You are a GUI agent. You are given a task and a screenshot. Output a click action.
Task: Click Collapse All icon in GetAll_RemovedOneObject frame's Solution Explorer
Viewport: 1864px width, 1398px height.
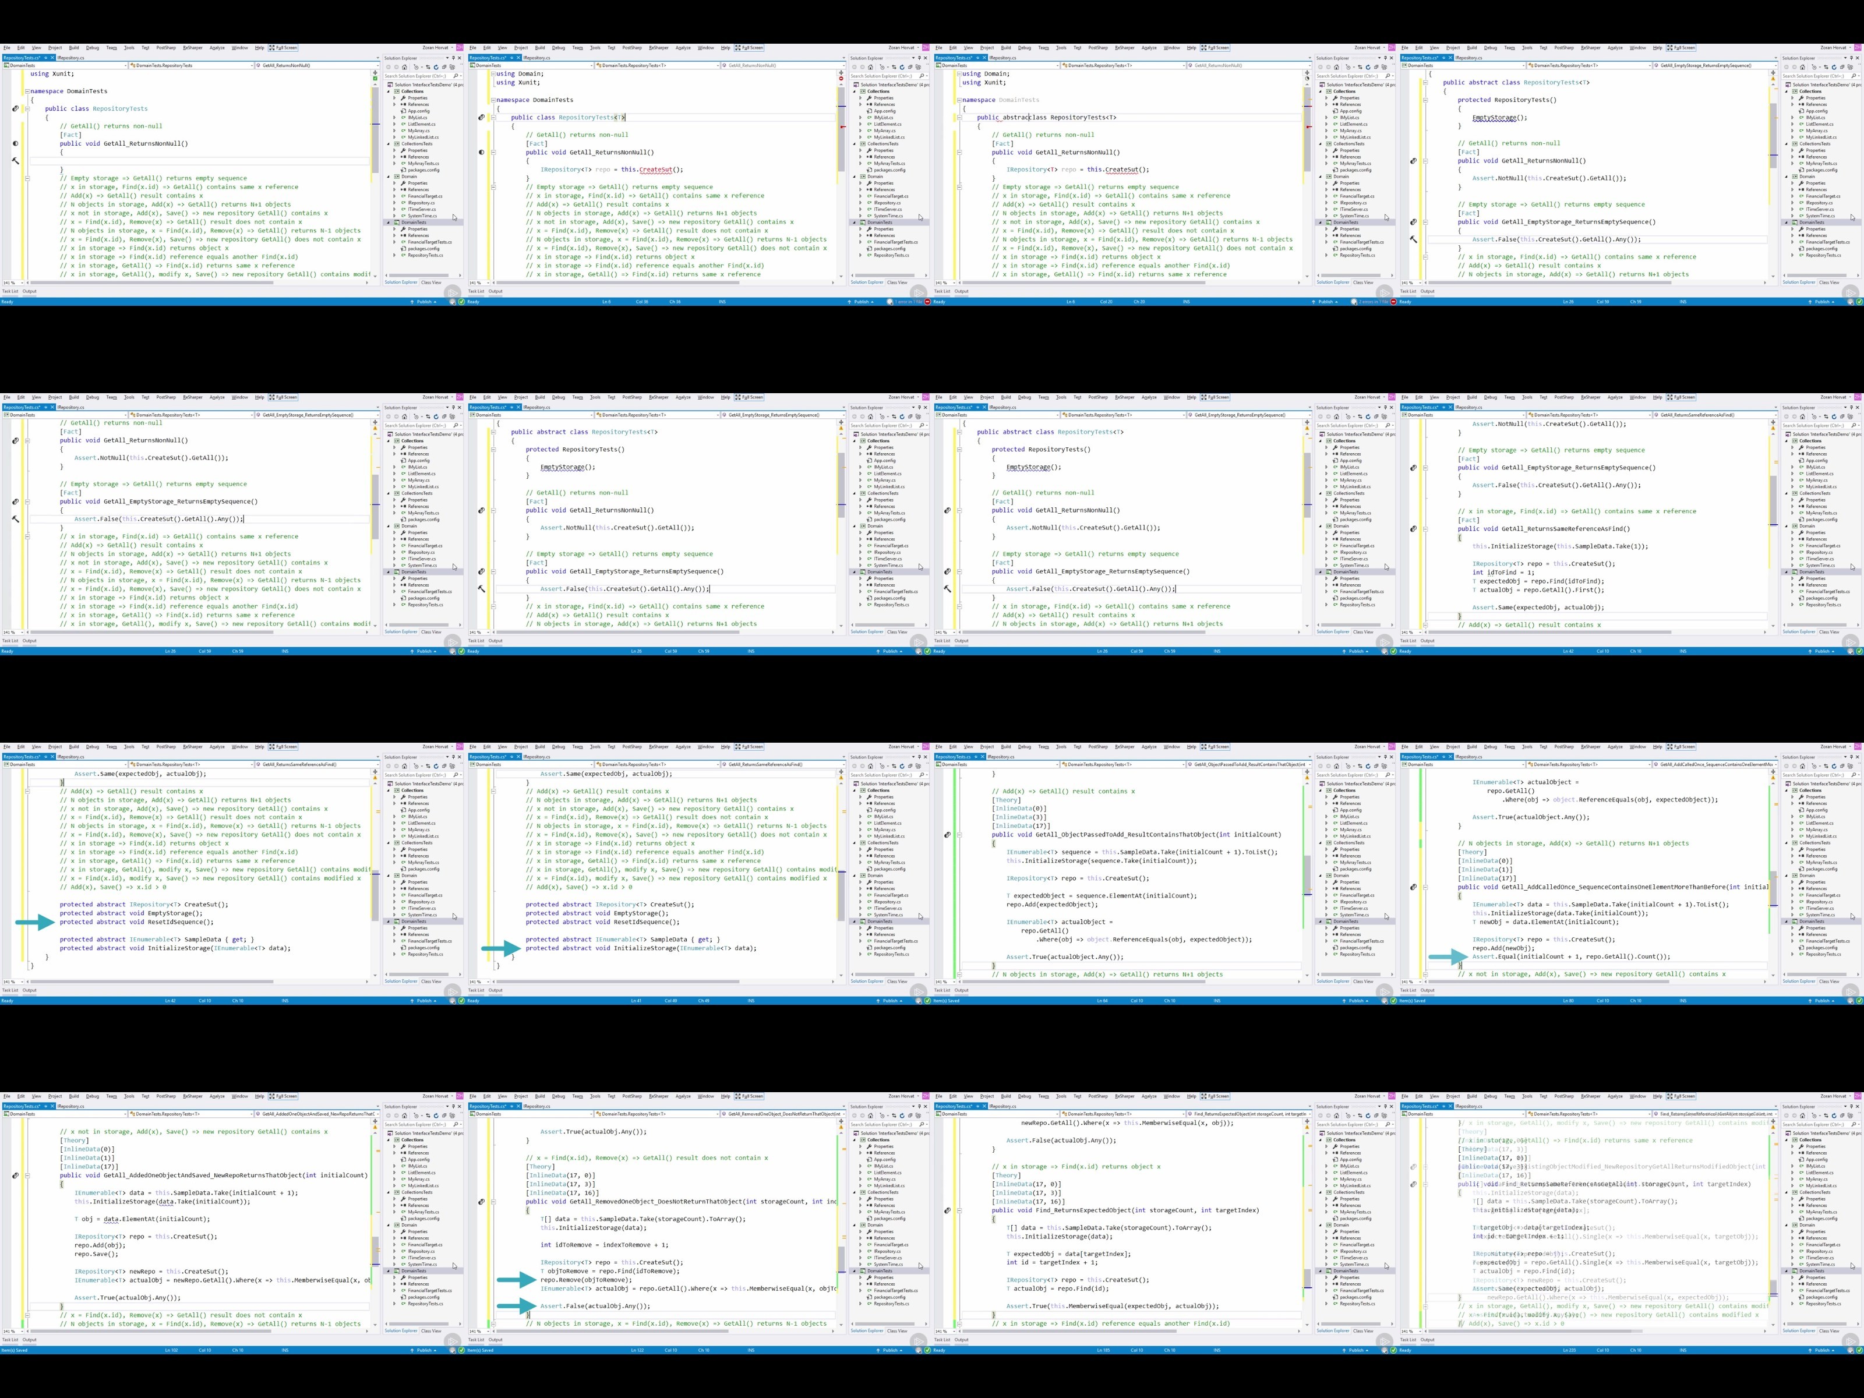910,1115
